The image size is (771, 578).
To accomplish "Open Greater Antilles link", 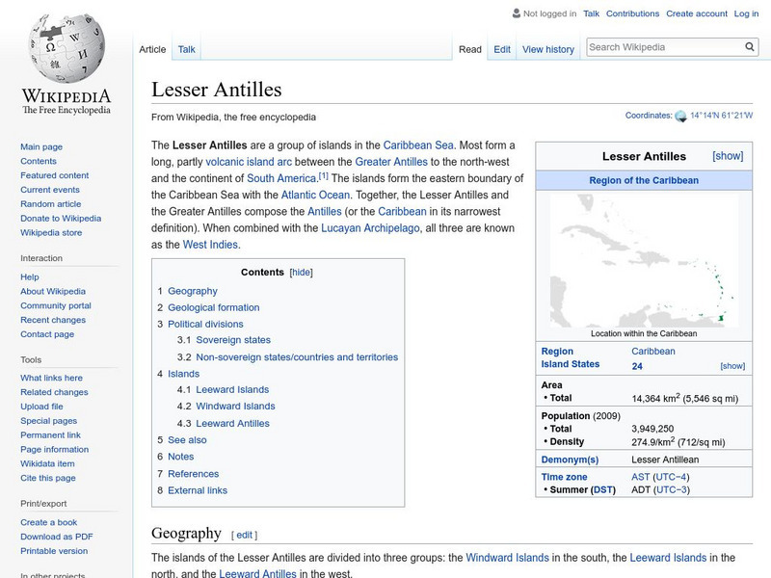I will pyautogui.click(x=391, y=162).
